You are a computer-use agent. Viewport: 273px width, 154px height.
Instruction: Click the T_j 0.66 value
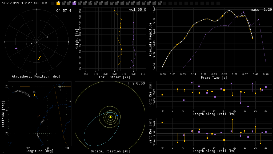pos(136,83)
